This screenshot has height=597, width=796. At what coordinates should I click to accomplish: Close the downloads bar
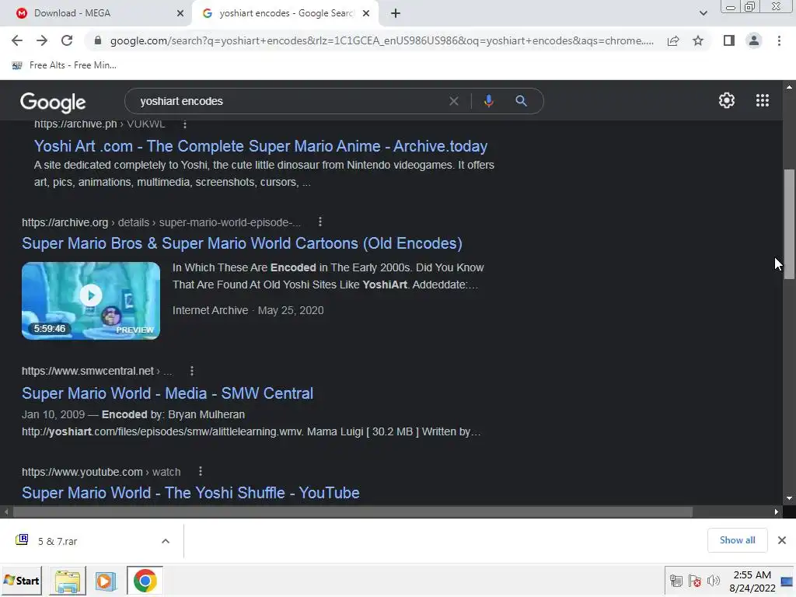click(x=782, y=540)
